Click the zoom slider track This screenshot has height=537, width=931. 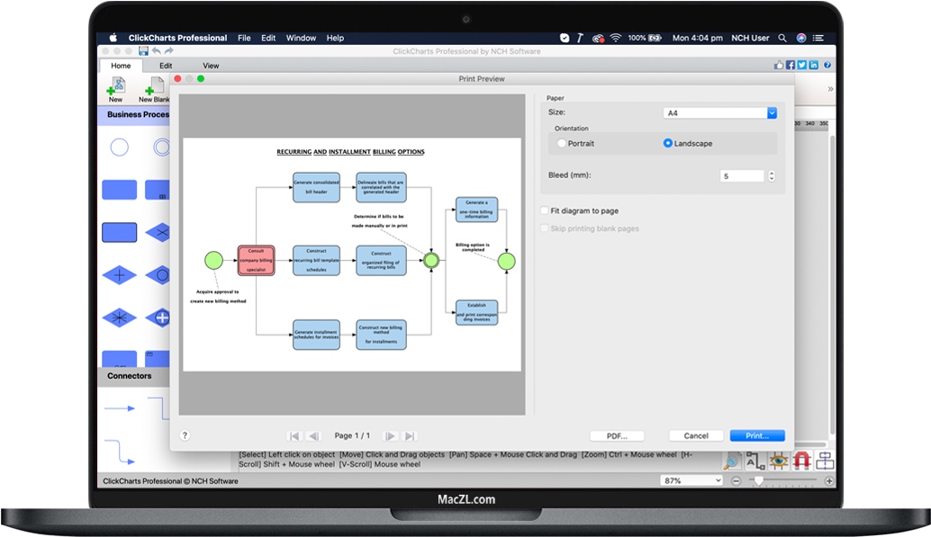[x=783, y=481]
